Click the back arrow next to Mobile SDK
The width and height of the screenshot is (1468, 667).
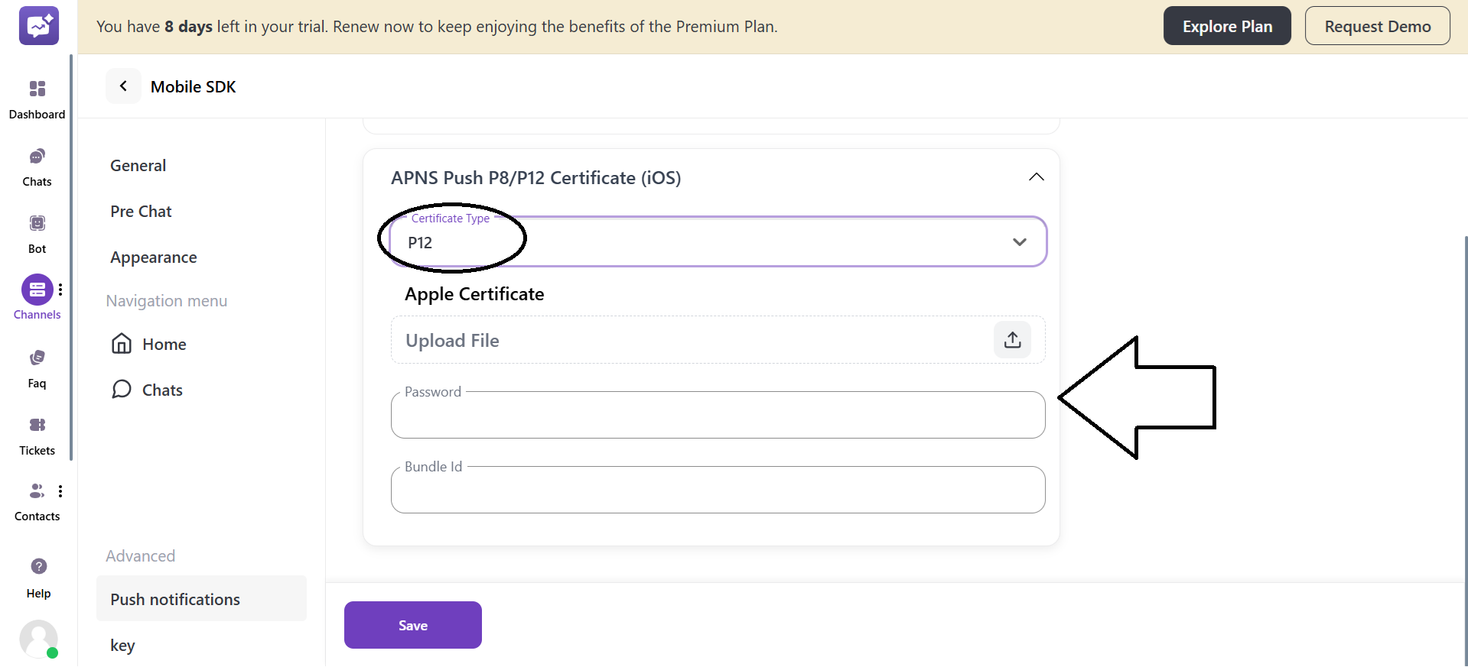[x=123, y=86]
